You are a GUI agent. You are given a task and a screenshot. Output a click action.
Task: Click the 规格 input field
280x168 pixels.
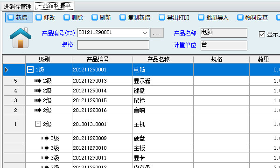tap(113, 45)
